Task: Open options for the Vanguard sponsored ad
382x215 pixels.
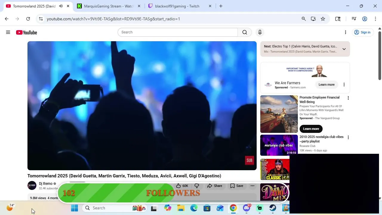Action: (x=348, y=98)
